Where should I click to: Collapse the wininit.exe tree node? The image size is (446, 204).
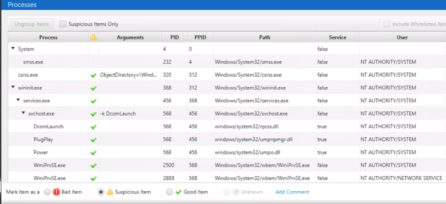click(13, 88)
